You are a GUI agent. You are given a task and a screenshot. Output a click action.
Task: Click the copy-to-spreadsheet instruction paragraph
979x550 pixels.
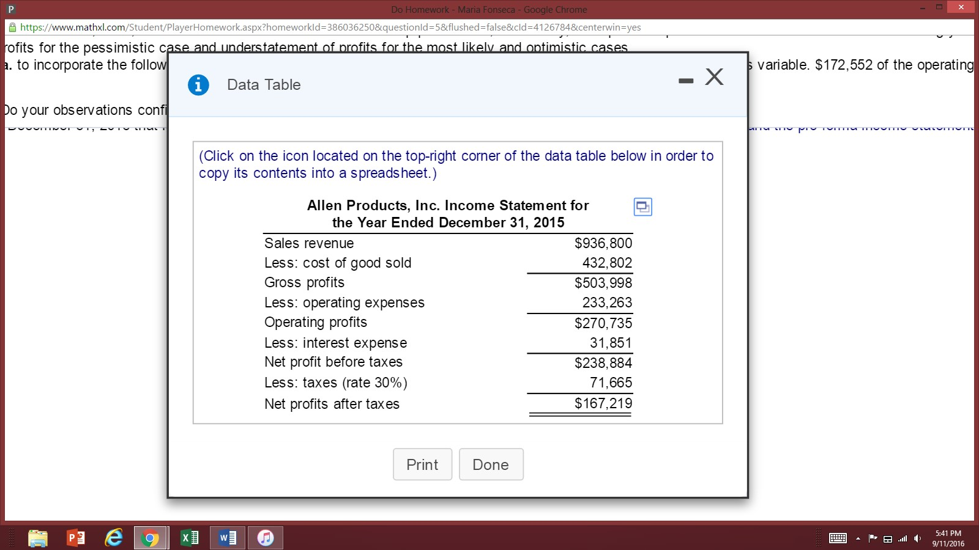456,164
